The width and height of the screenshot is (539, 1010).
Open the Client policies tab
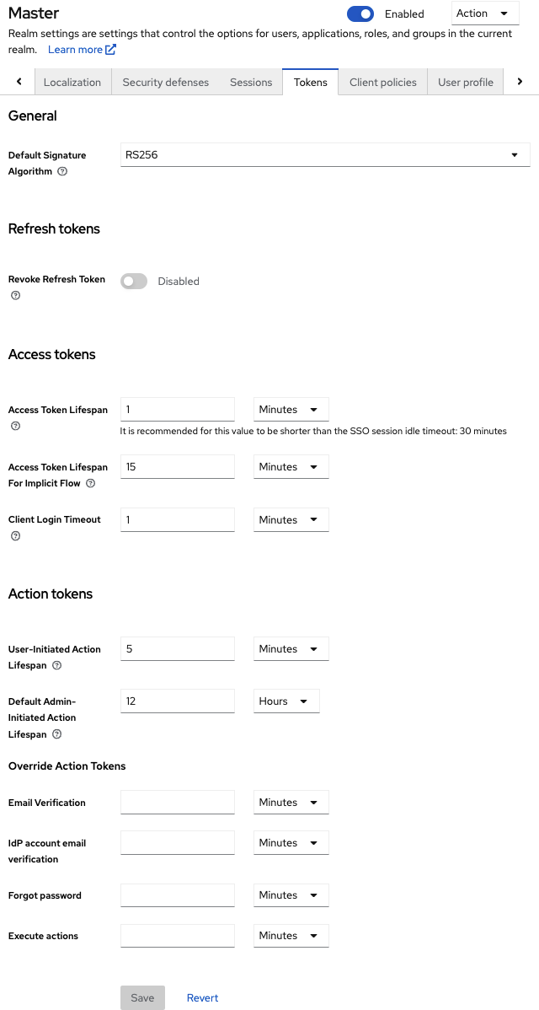click(x=382, y=82)
